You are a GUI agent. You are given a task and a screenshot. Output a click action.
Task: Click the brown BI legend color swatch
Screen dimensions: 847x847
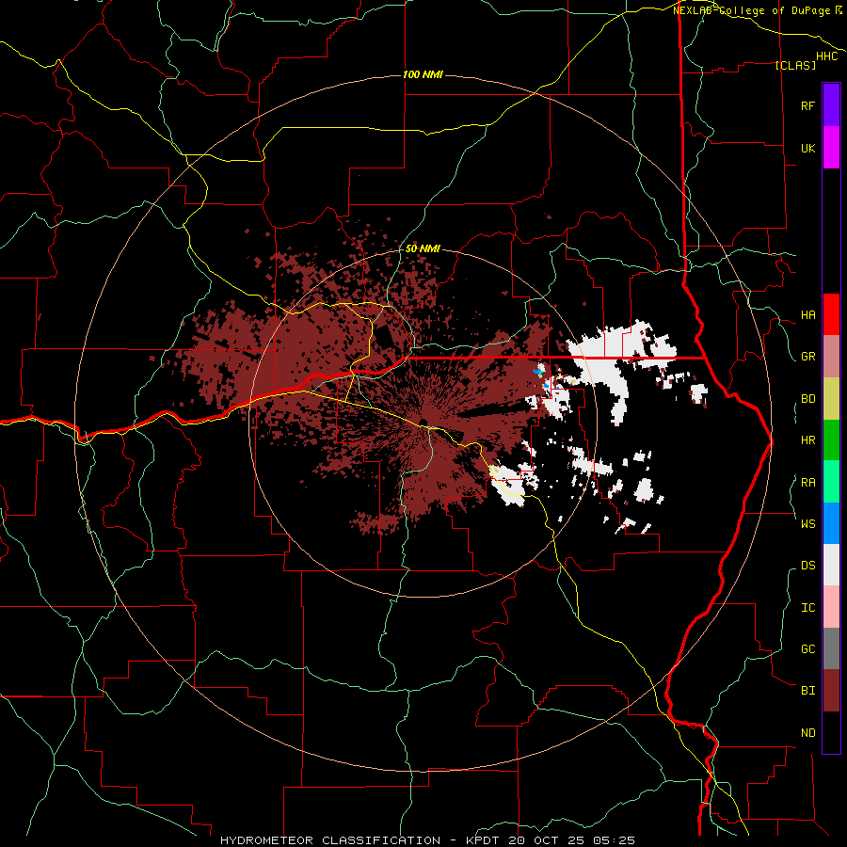click(831, 691)
